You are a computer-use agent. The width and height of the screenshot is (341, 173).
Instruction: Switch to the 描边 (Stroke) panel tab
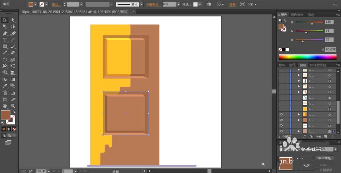coord(311,15)
